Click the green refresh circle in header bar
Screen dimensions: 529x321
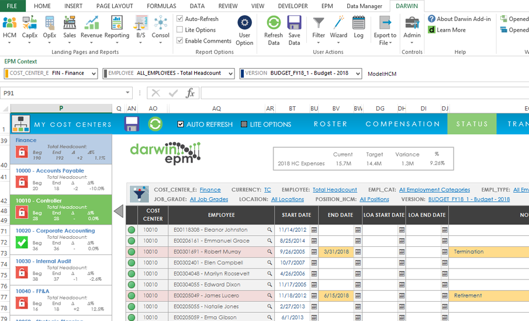155,124
